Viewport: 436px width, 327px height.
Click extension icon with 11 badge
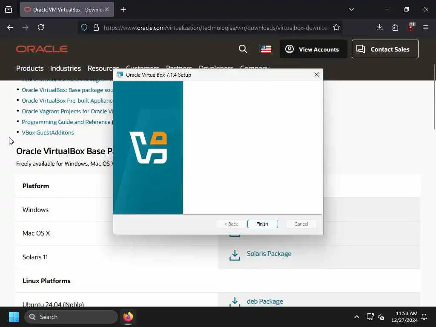tap(411, 27)
